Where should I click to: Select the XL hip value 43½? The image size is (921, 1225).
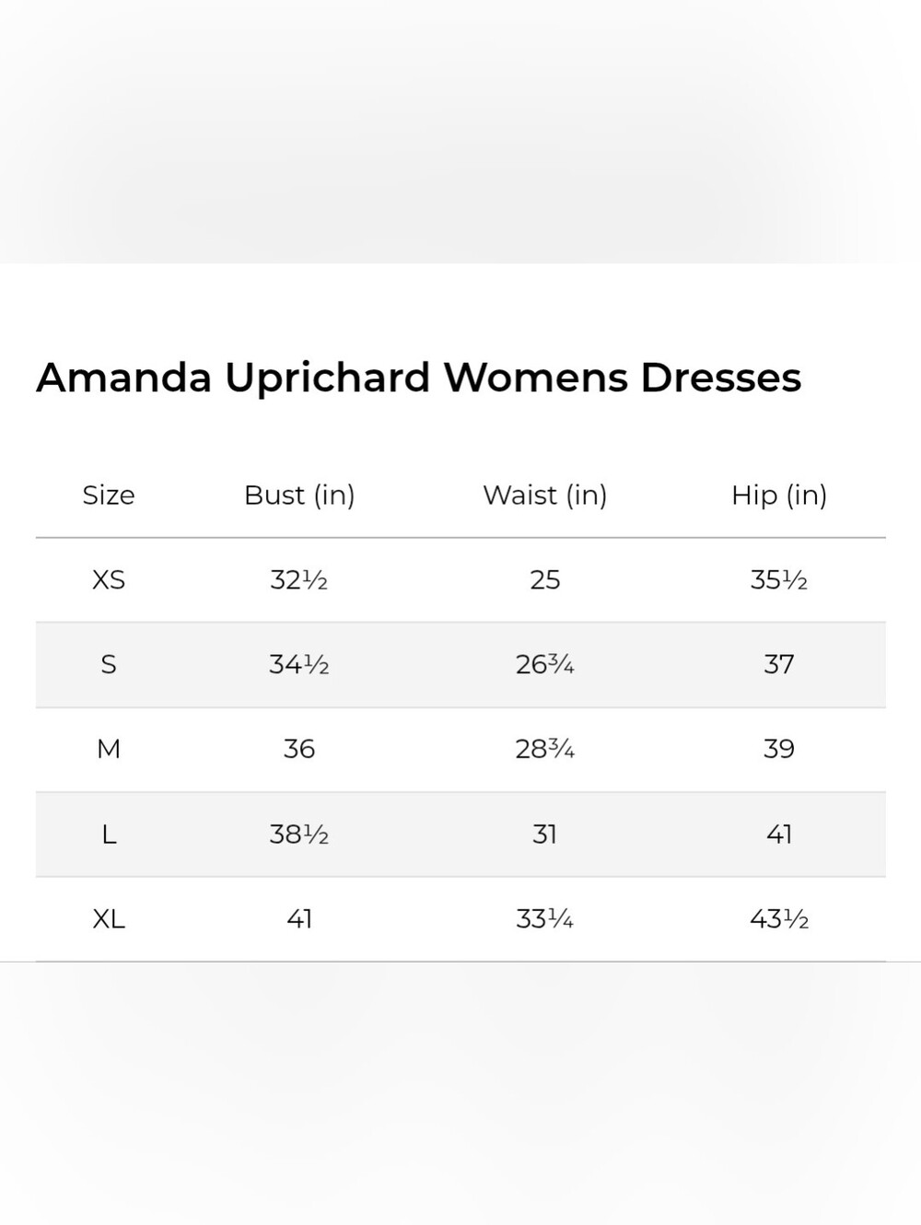point(779,919)
